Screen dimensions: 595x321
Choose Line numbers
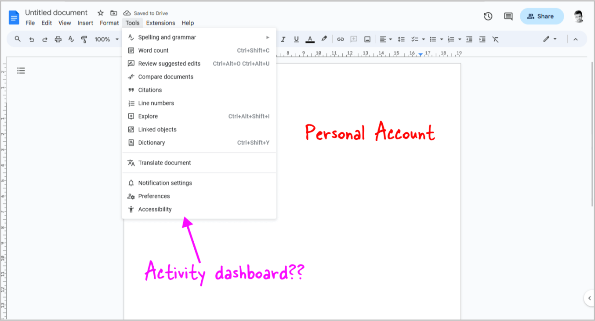[199, 103]
